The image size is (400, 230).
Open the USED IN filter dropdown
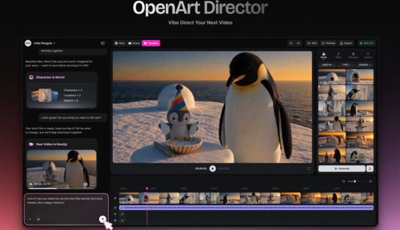(x=328, y=65)
